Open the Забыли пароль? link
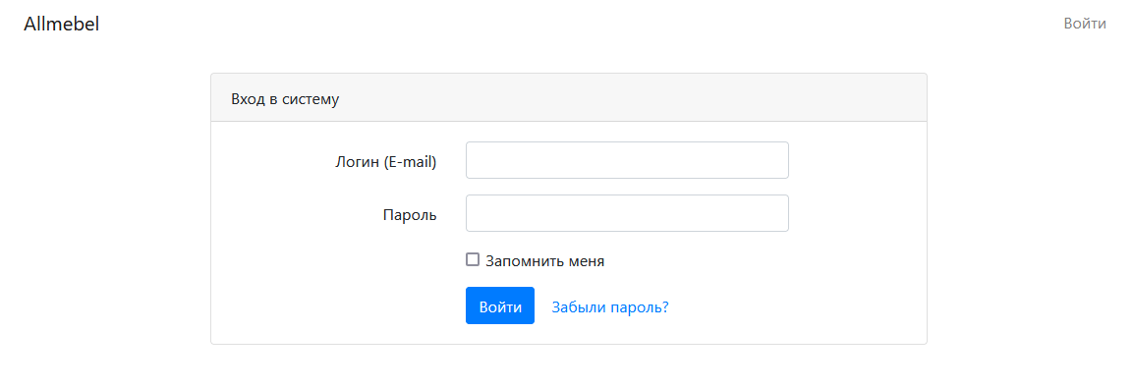The image size is (1132, 388). click(x=610, y=306)
